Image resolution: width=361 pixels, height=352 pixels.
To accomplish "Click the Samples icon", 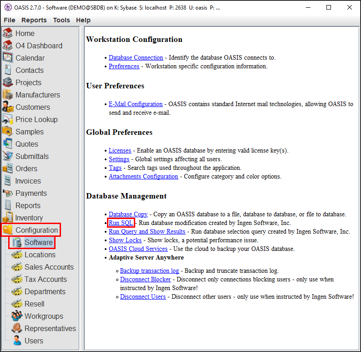I will [x=8, y=132].
